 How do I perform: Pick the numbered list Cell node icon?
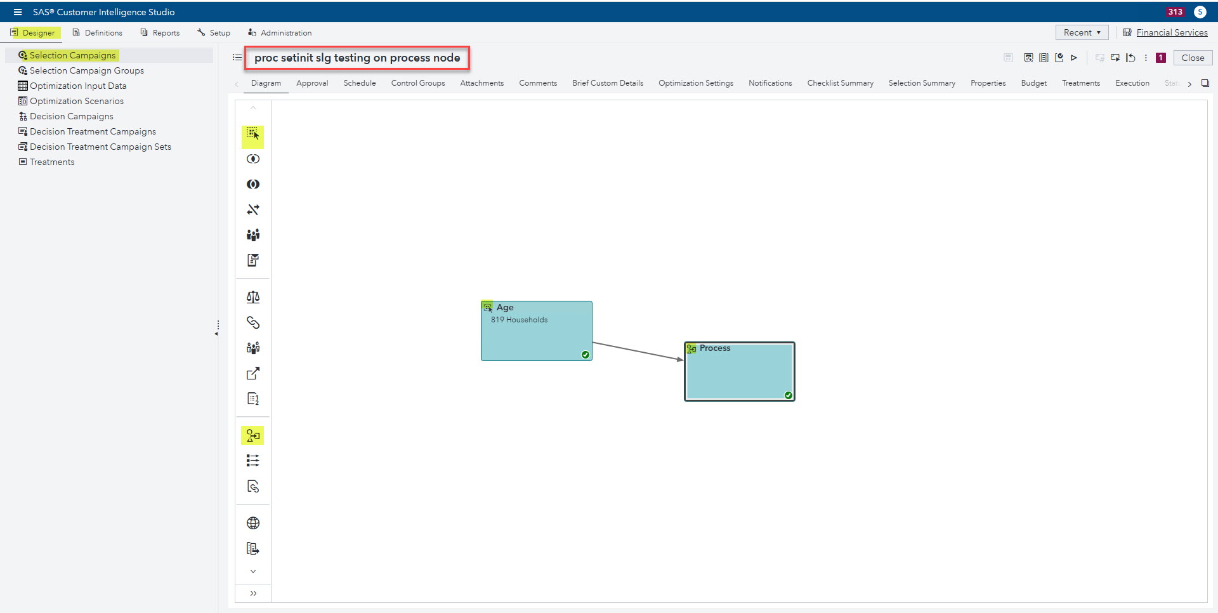point(252,399)
